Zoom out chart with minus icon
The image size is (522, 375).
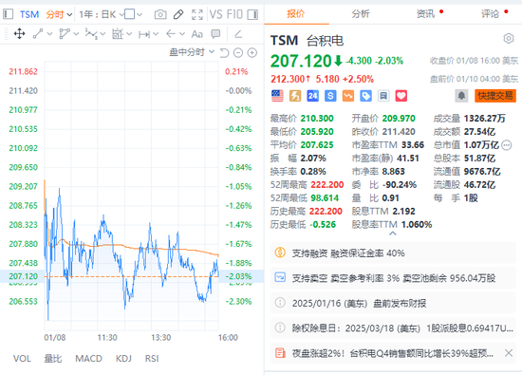click(238, 52)
